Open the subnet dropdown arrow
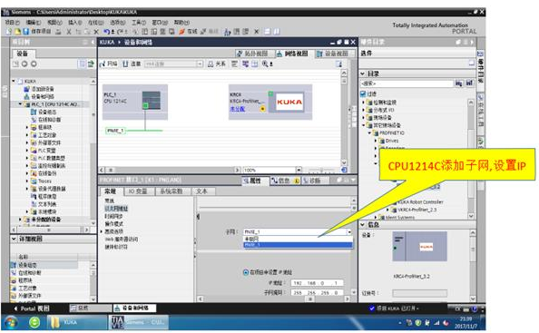The height and width of the screenshot is (333, 539). [x=349, y=232]
